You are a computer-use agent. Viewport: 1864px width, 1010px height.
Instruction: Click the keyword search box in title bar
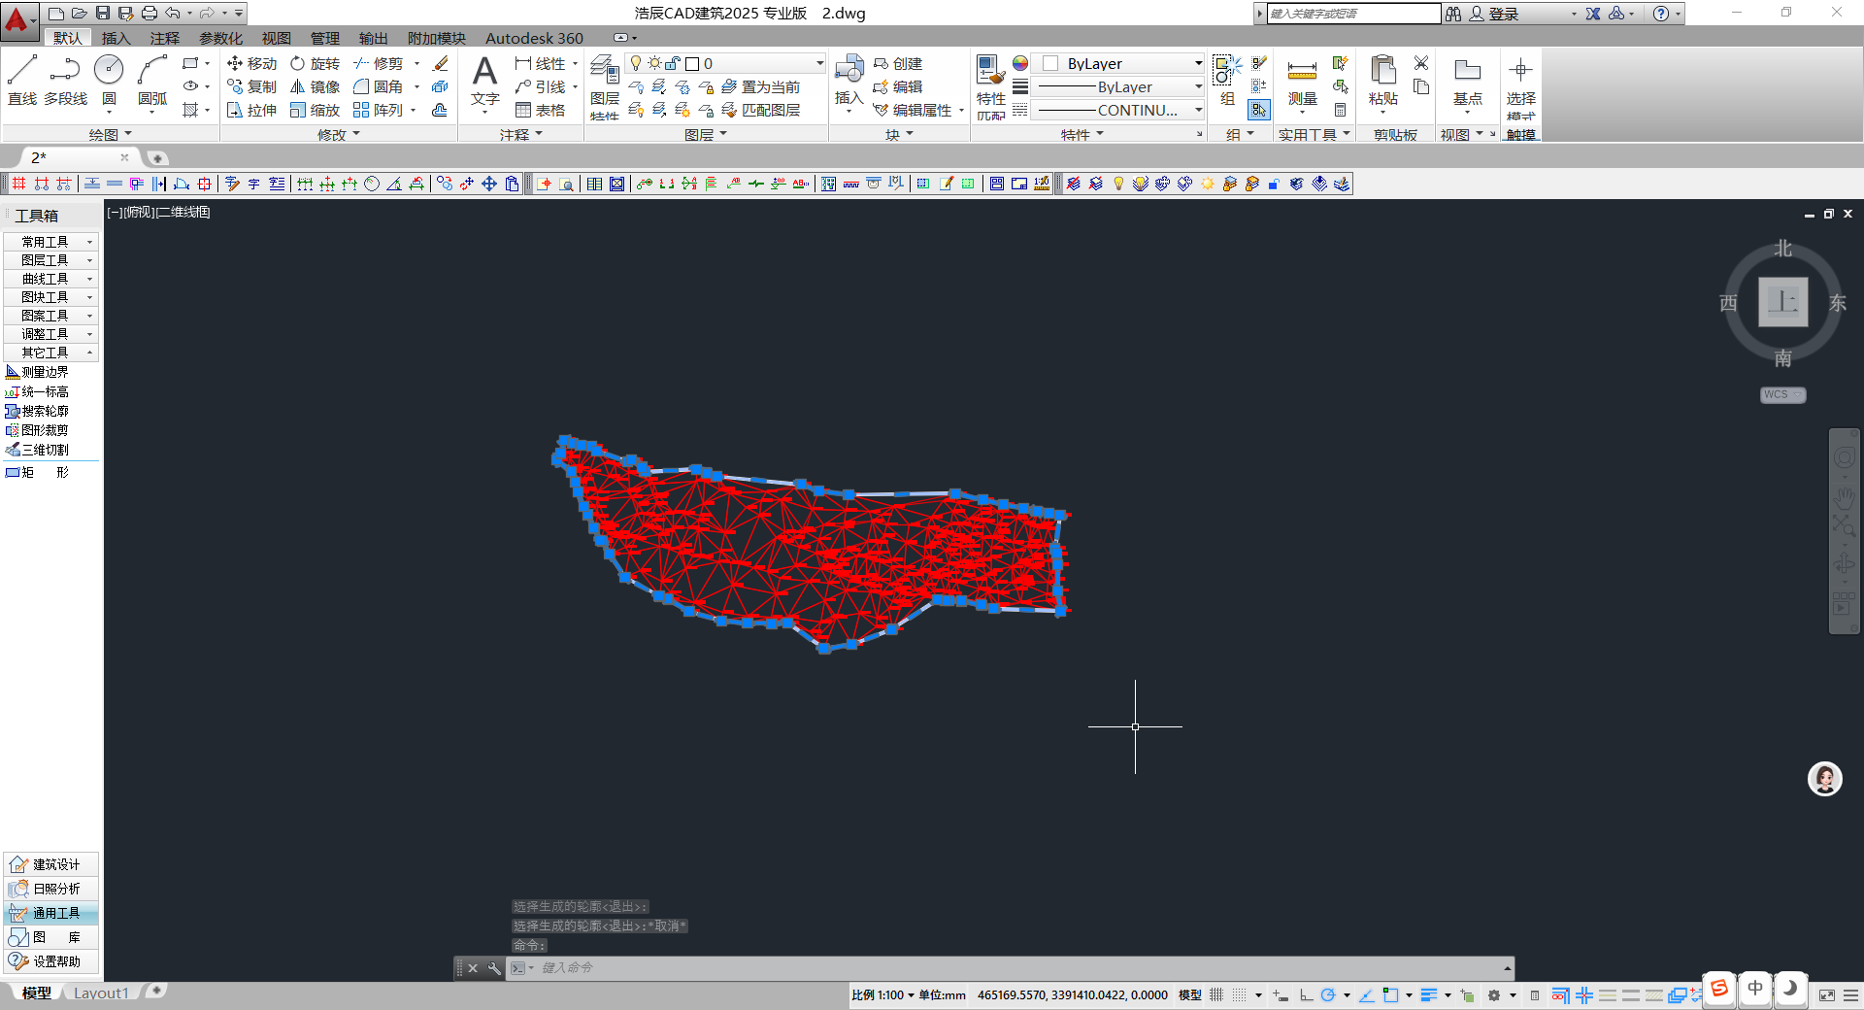(x=1353, y=14)
